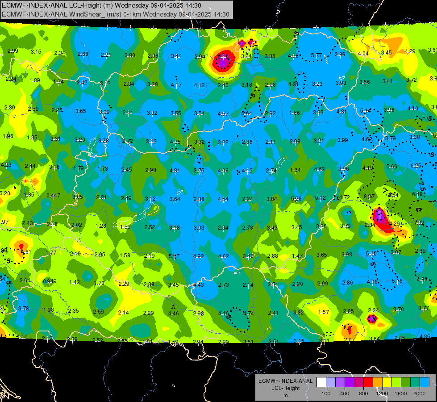
Task: Click the legend label 100
Action: click(326, 394)
